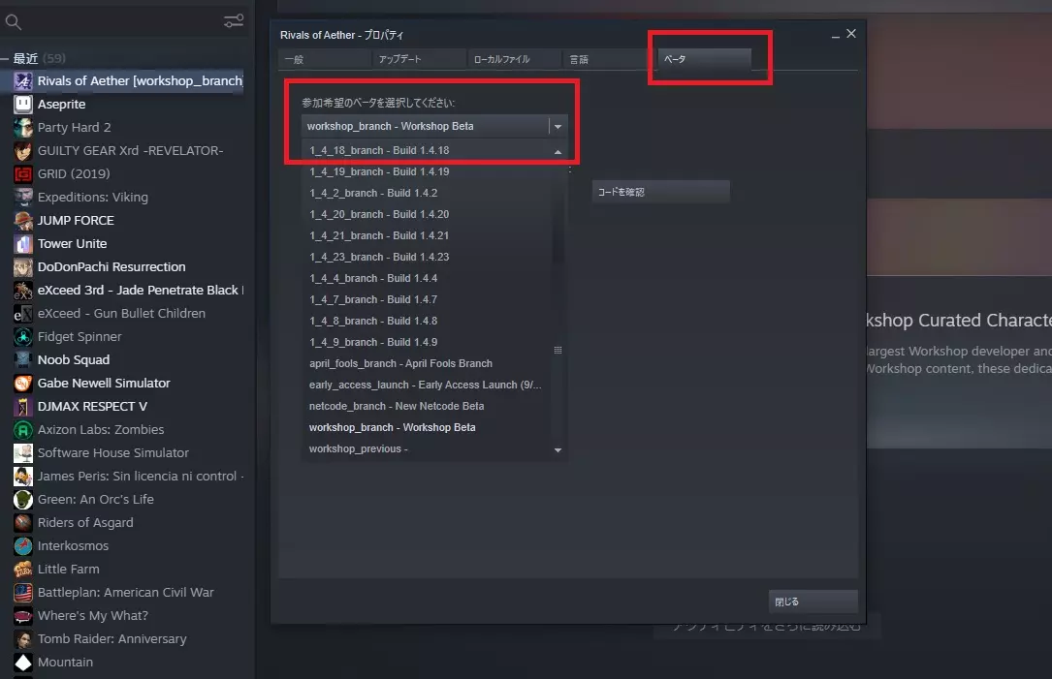The image size is (1052, 679).
Task: Click the GUILTY GEAR Xrd icon
Action: pyautogui.click(x=23, y=151)
